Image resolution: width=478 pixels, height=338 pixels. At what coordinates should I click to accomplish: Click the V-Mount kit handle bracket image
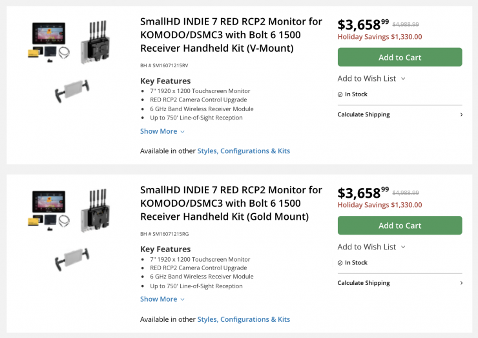(72, 91)
